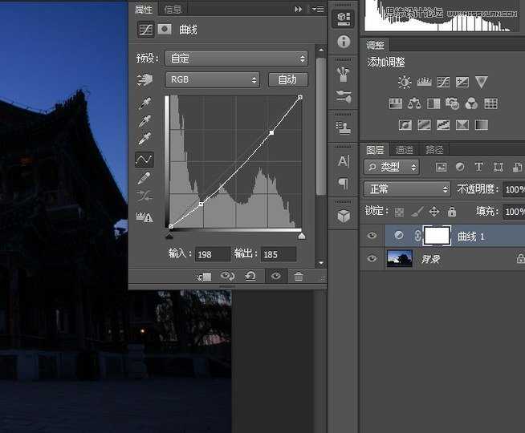Add a Color Balance adjustment (scale icon)

pyautogui.click(x=414, y=103)
